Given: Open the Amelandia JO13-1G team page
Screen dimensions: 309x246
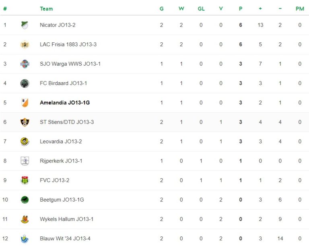Looking at the screenshot, I should click(x=65, y=103).
